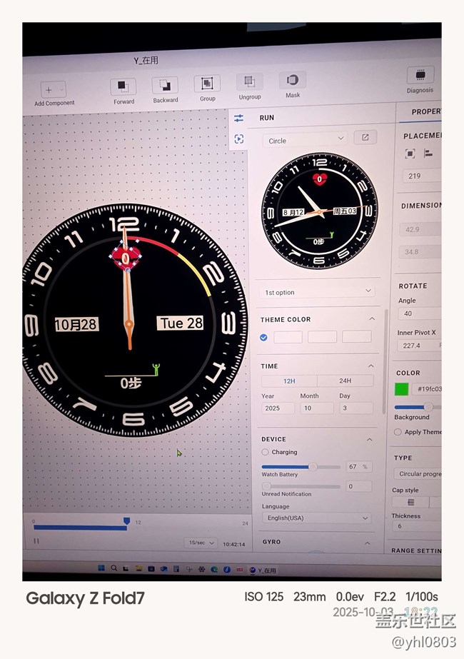Image resolution: width=464 pixels, height=659 pixels.
Task: Open the Circle shape dropdown
Action: [x=305, y=140]
